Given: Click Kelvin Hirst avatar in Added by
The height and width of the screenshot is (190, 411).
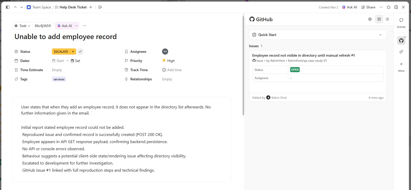Looking at the screenshot, I should (x=268, y=97).
